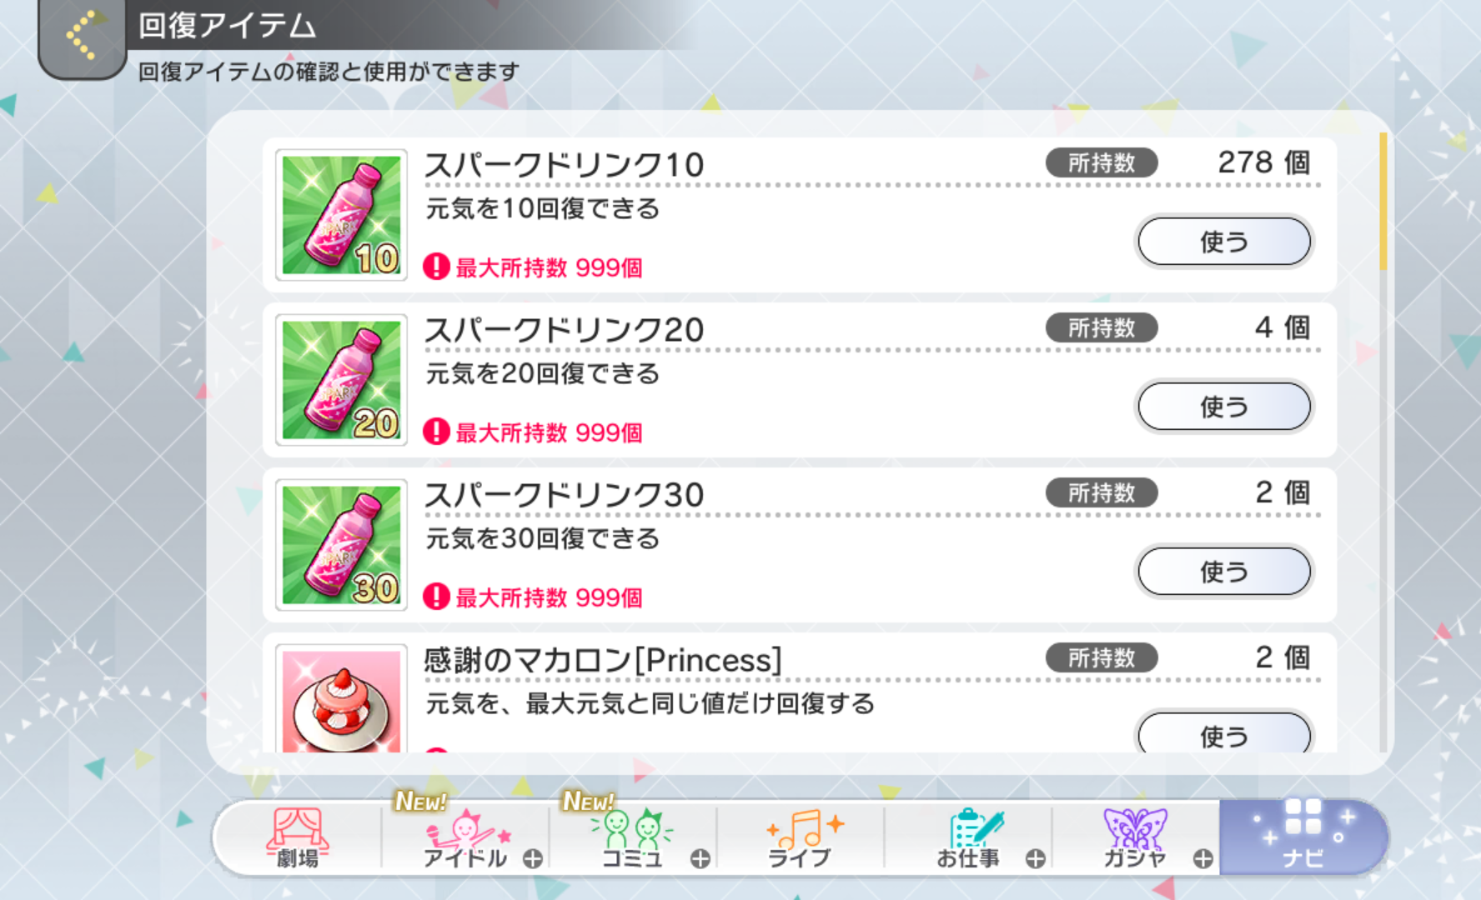Go back with the yellow chevron arrow

point(82,36)
